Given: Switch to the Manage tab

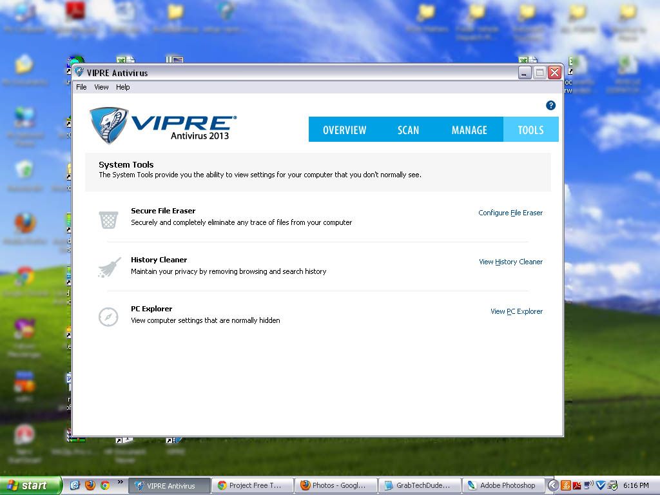Looking at the screenshot, I should [469, 130].
